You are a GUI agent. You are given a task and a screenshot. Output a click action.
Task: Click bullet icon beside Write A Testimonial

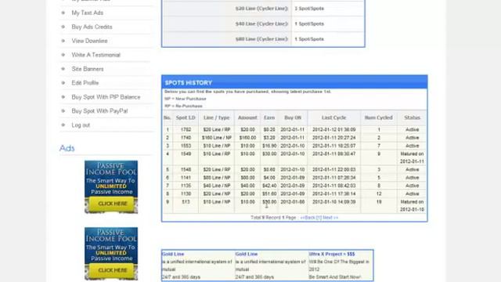[63, 55]
